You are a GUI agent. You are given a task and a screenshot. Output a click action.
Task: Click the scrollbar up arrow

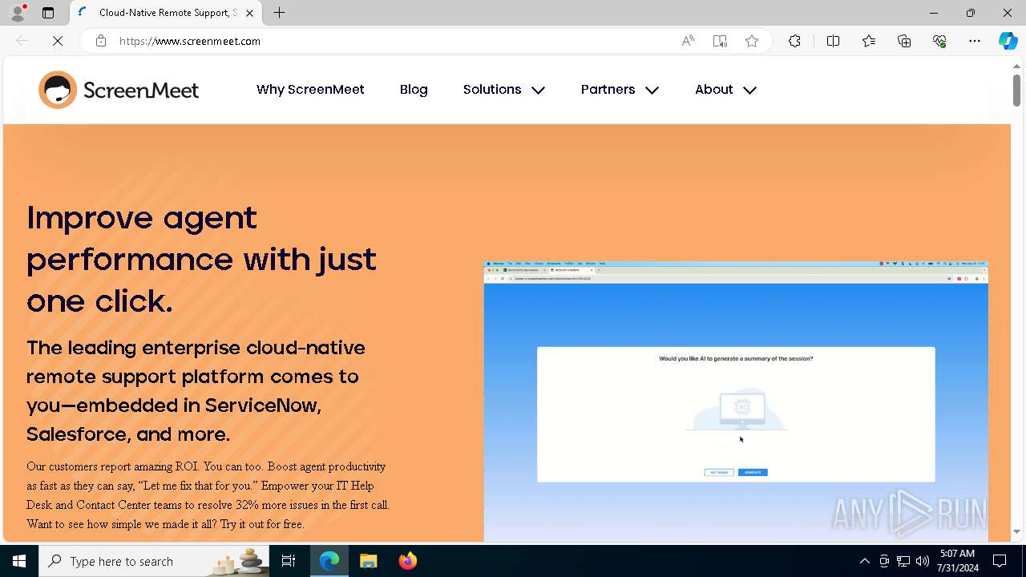[1016, 66]
